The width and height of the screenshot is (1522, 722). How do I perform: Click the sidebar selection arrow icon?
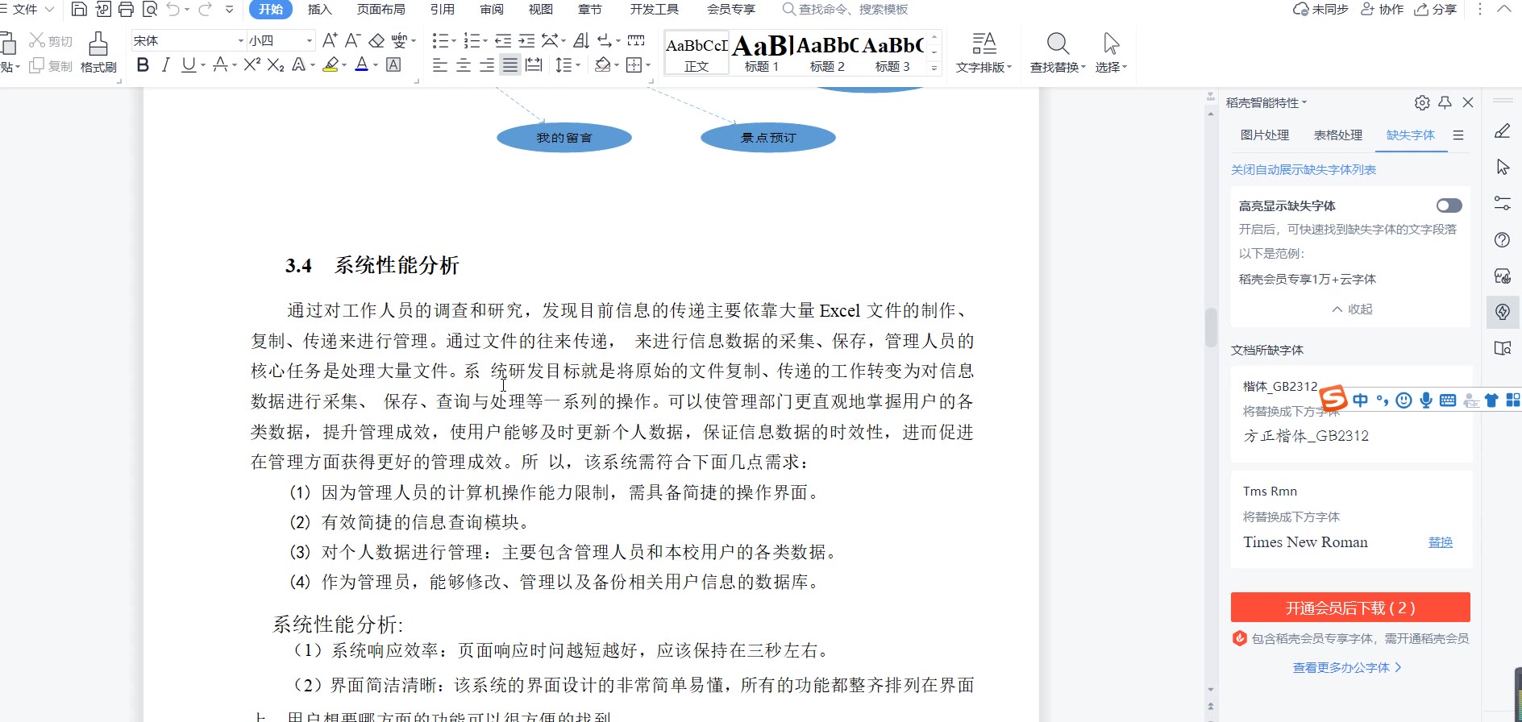1503,168
